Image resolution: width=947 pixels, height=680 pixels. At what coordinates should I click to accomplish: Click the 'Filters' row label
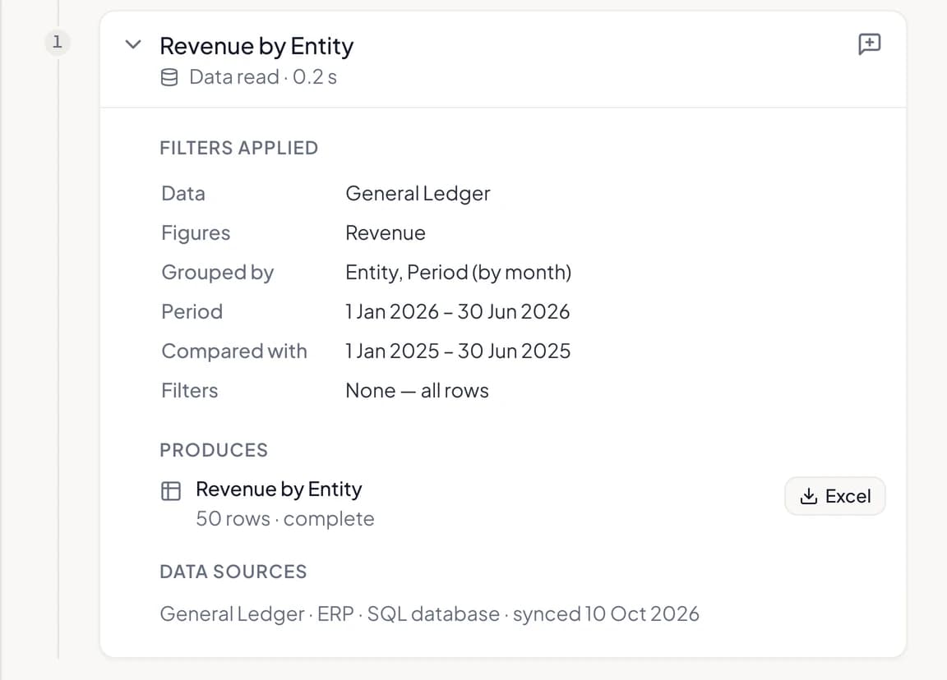tap(190, 390)
